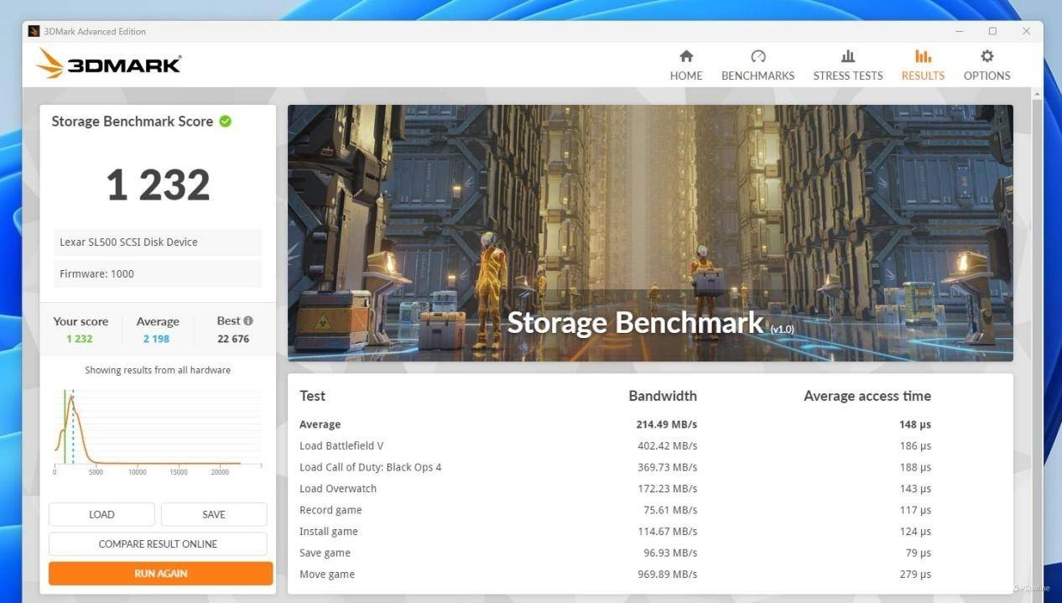Screen dimensions: 1062x603
Task: Click the Stress Tests bar chart icon
Action: [x=847, y=56]
